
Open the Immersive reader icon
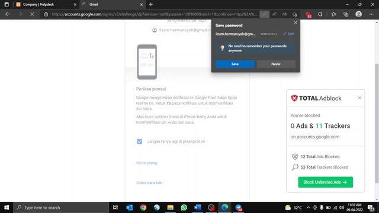[284, 14]
